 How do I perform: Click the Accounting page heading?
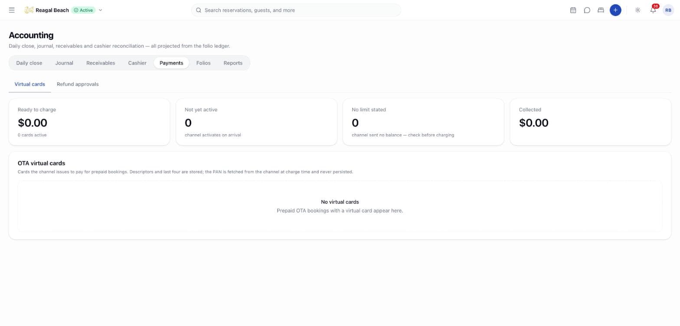pyautogui.click(x=31, y=35)
